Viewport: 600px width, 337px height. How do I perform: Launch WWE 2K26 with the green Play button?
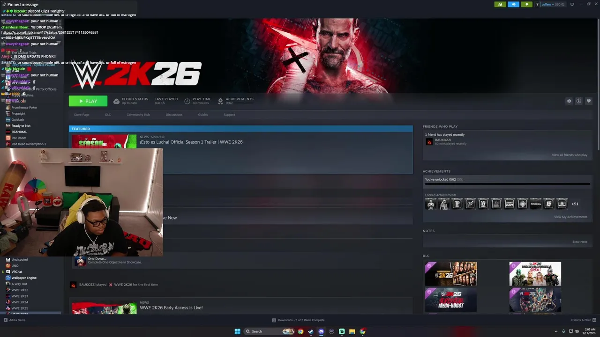[88, 101]
